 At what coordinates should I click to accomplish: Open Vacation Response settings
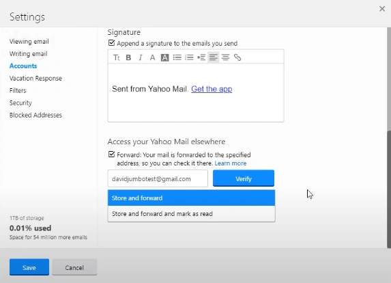click(35, 78)
